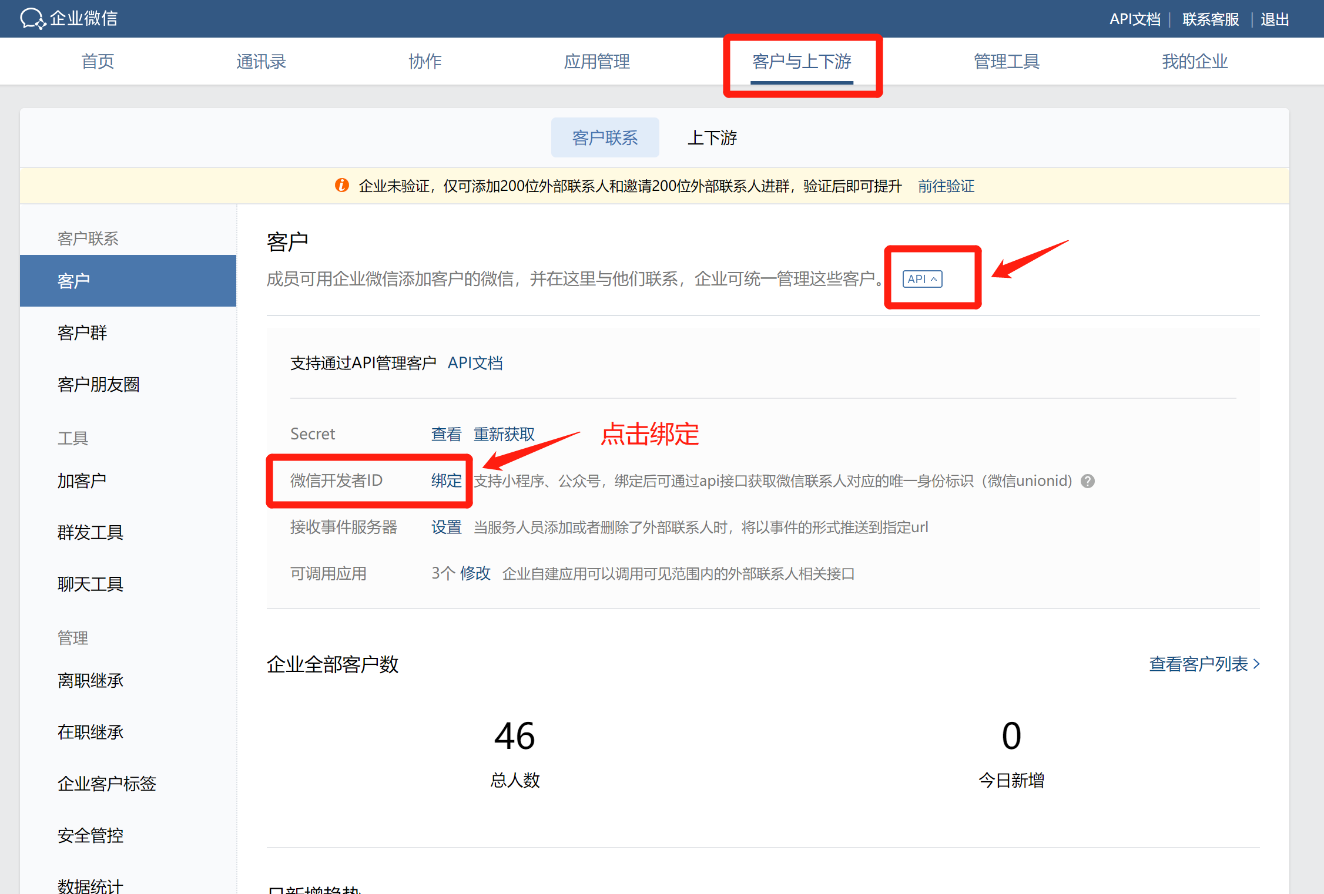Click 修改 for 可调用应用
Viewport: 1324px width, 894px height.
tap(475, 573)
